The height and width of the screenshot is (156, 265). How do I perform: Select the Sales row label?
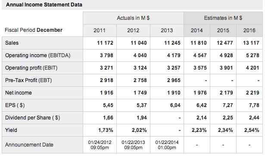tap(12, 43)
